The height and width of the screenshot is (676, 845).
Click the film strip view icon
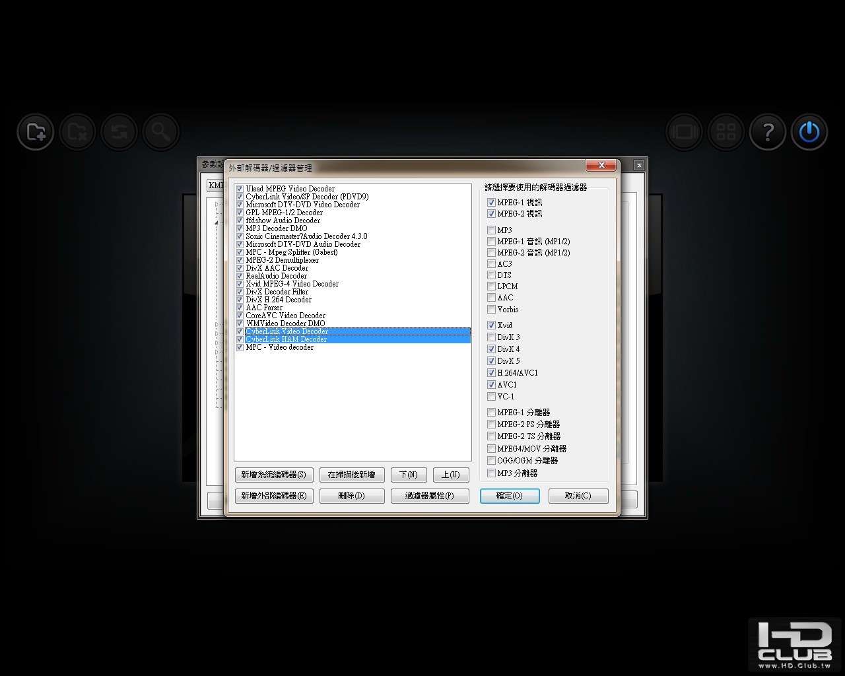(x=683, y=132)
